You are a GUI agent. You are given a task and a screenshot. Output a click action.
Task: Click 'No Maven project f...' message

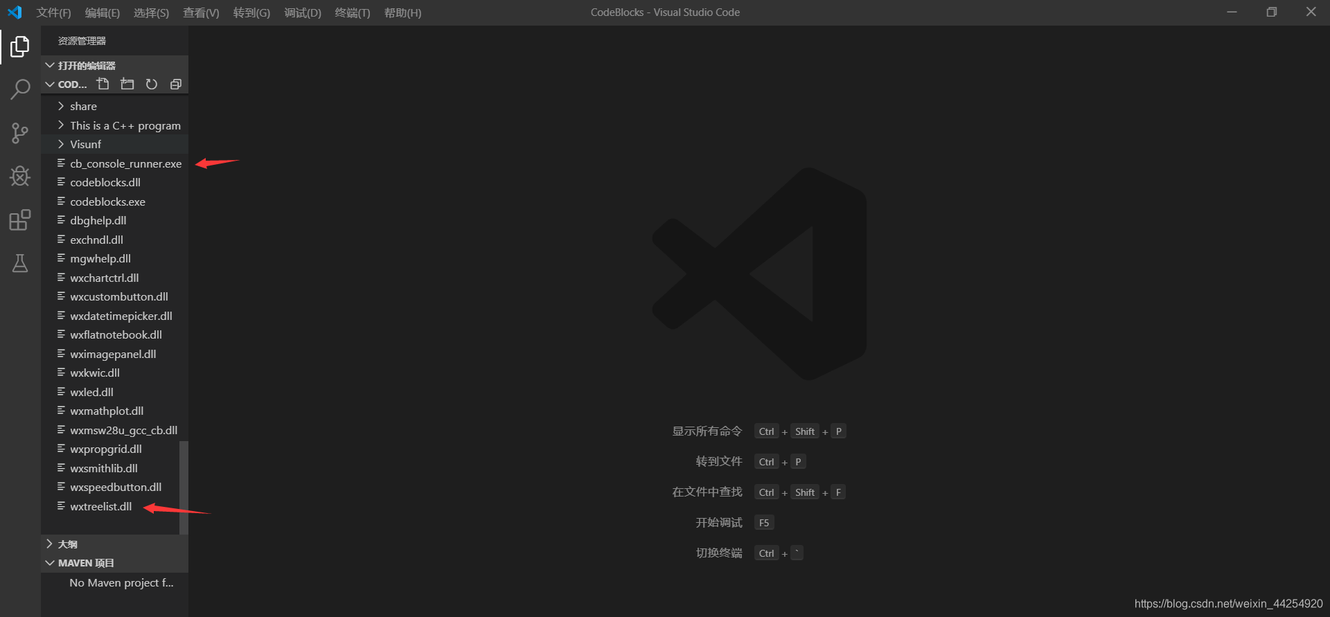121,583
